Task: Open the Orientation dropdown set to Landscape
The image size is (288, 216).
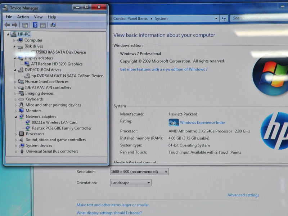Action: 131,183
